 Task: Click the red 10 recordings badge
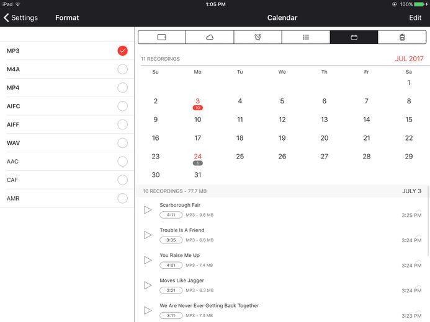click(x=198, y=108)
